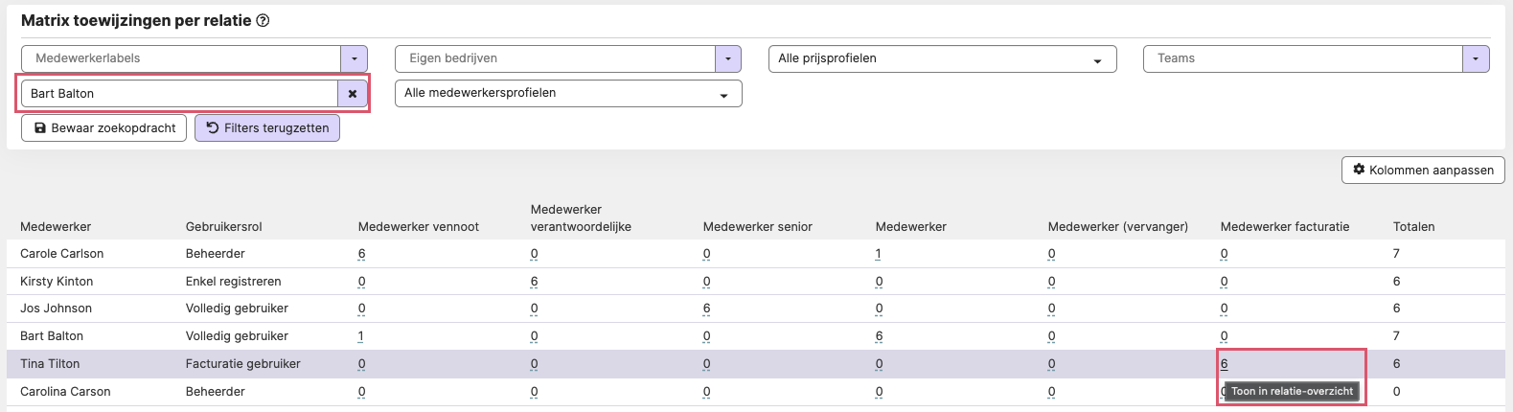Viewport: 1513px width, 412px height.
Task: Open help icon beside Matrix toewijzingen title
Action: click(263, 20)
